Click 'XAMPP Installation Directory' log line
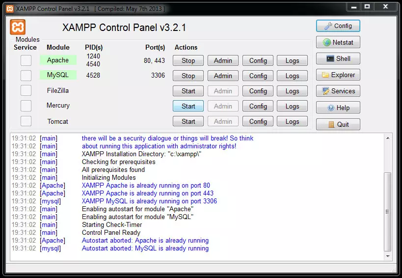Image resolution: width=402 pixels, height=278 pixels. coord(141,154)
